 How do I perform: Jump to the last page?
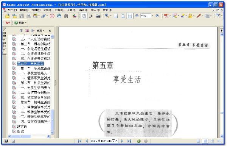(129, 141)
